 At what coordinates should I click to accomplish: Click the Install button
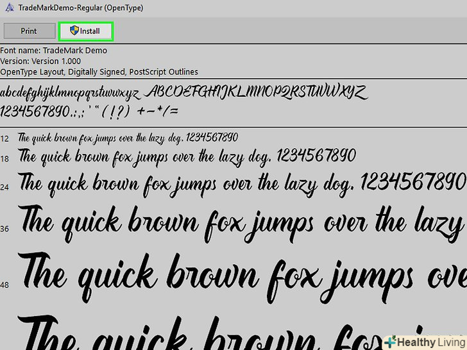[x=85, y=31]
